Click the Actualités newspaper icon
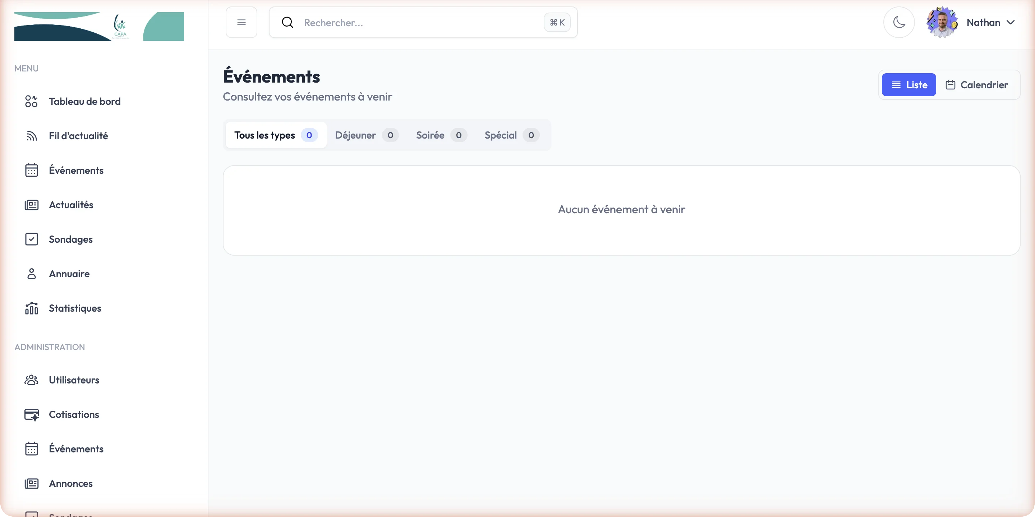This screenshot has height=517, width=1035. [x=31, y=205]
